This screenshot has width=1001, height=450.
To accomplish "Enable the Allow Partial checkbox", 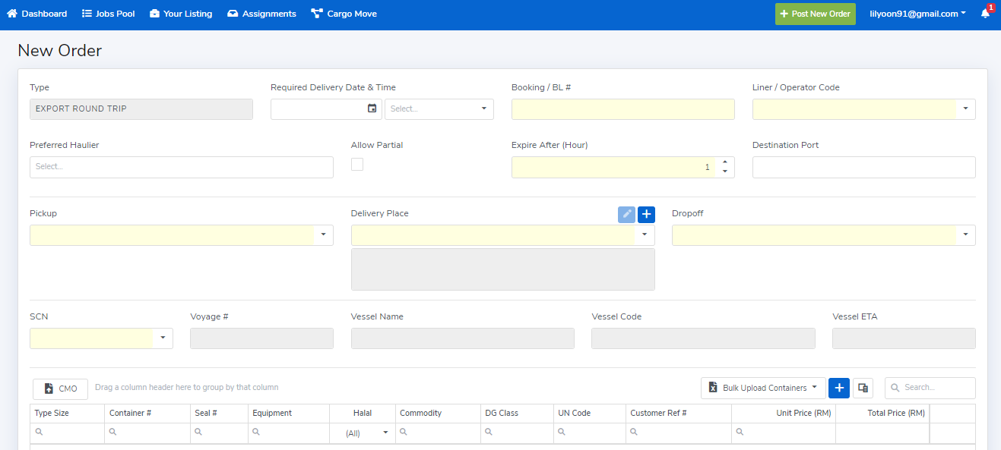I will coord(357,165).
